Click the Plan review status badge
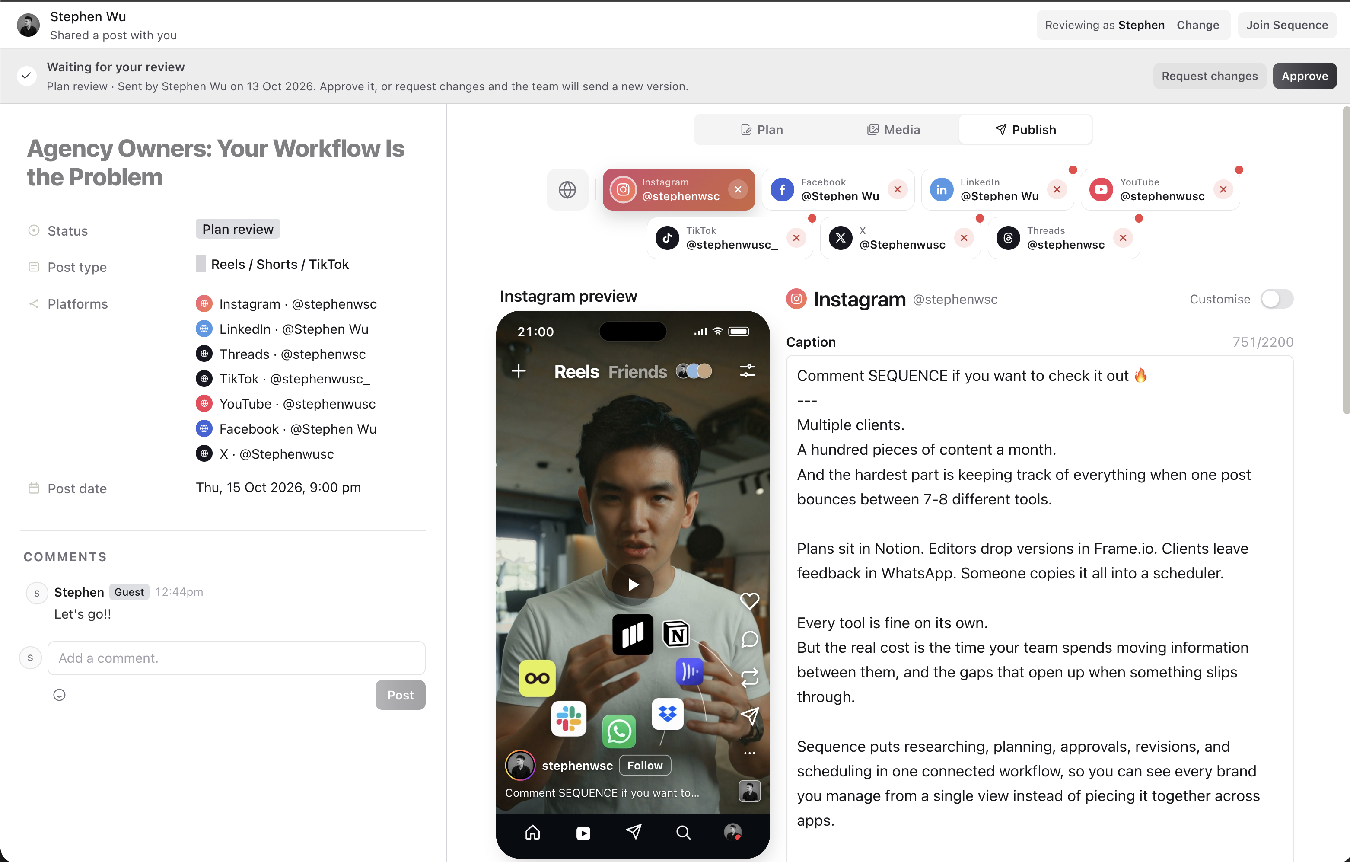The height and width of the screenshot is (862, 1350). click(238, 229)
